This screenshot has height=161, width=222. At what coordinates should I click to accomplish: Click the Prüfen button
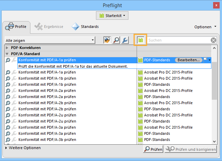[x=153, y=149]
